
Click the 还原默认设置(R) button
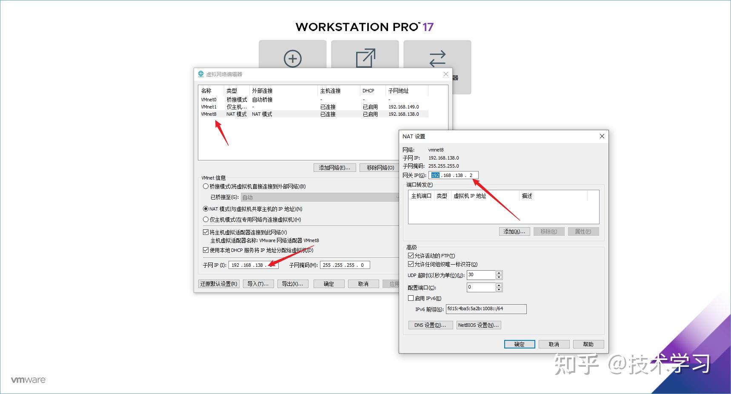coord(219,284)
